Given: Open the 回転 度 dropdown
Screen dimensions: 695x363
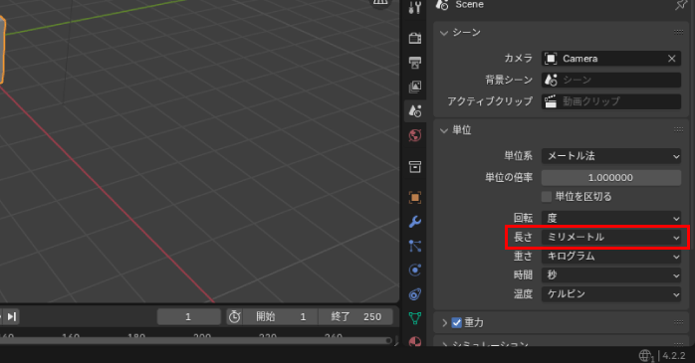Looking at the screenshot, I should pos(611,218).
